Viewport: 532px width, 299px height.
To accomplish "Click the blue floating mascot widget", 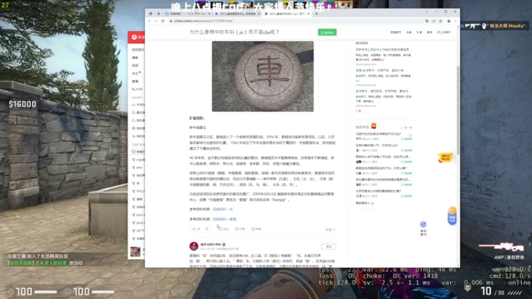I will [x=452, y=215].
